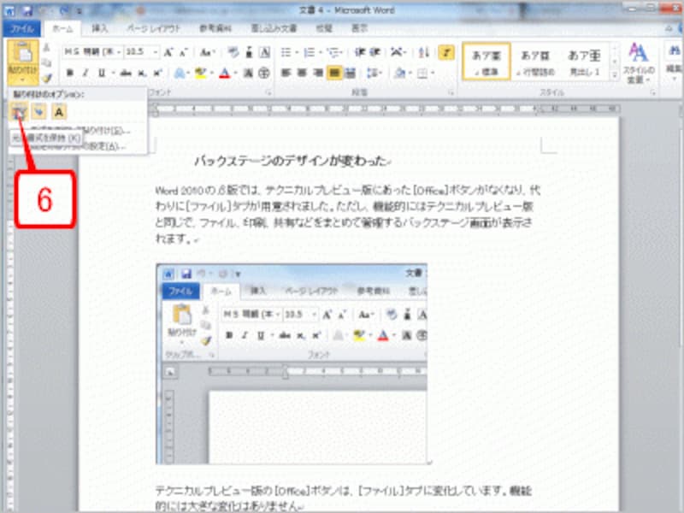Image resolution: width=684 pixels, height=513 pixels.
Task: Toggle the show formatting marks button
Action: 445,51
